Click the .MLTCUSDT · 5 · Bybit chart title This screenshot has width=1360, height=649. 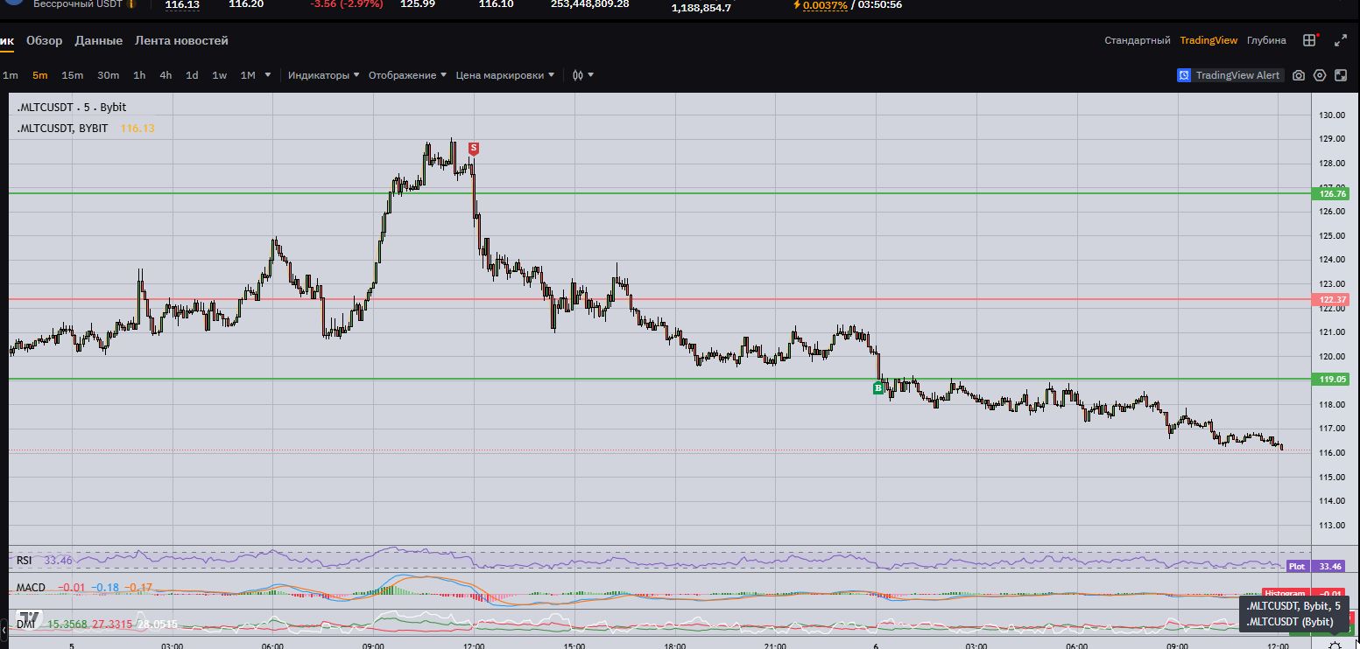pos(72,108)
